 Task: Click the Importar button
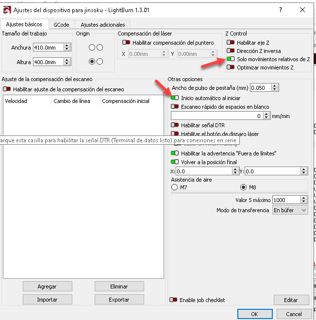pos(48,300)
